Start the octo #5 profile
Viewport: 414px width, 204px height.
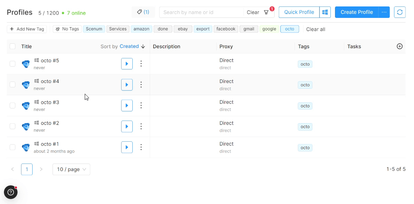pos(127,64)
